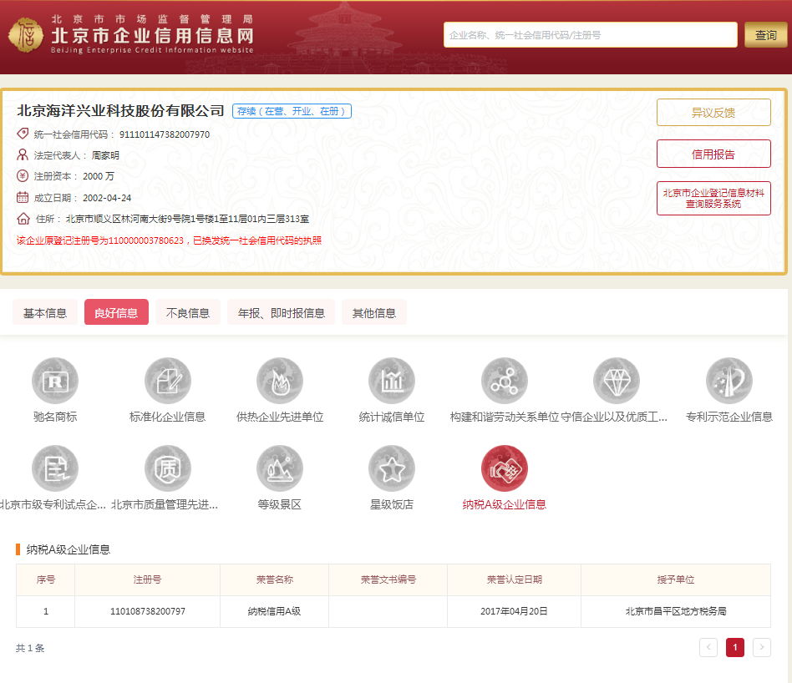Screen dimensions: 792x683
Task: Go to next page arrow
Action: tap(761, 647)
